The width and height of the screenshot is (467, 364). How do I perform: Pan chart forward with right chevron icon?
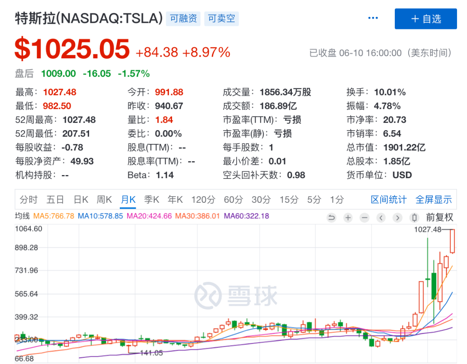point(397,217)
